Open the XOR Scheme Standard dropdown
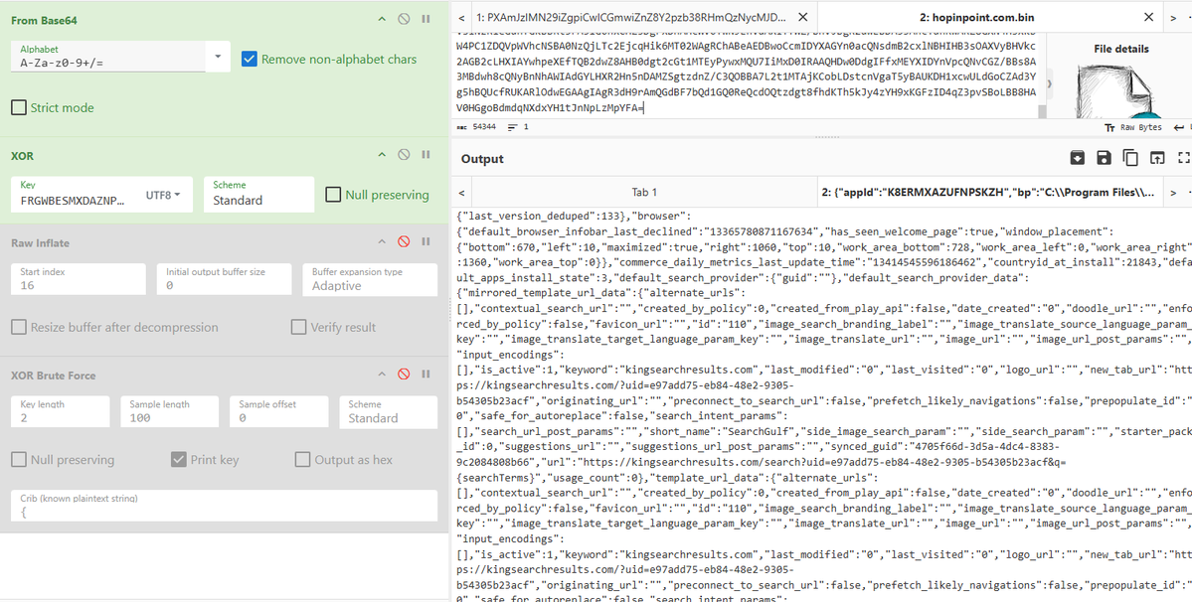 259,195
